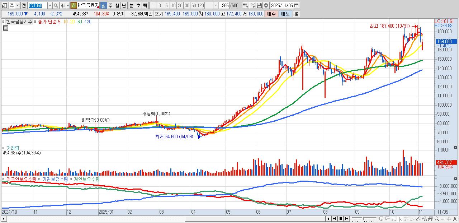Select yearly chart 년 tab

pyautogui.click(x=124, y=5)
